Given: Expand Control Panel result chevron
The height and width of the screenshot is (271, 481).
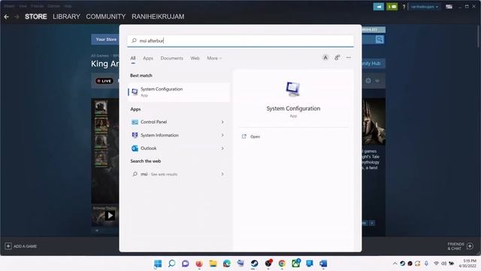Looking at the screenshot, I should click(222, 122).
